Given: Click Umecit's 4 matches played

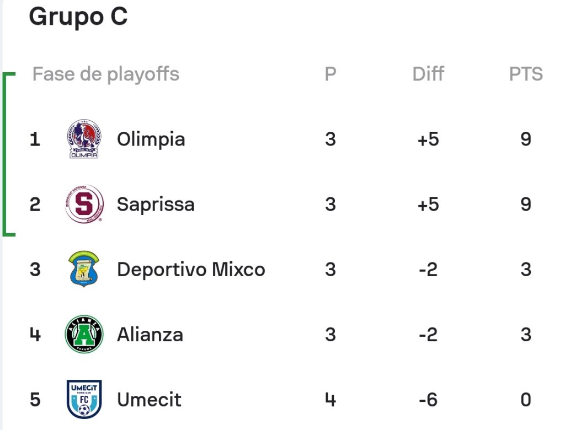Looking at the screenshot, I should point(331,400).
